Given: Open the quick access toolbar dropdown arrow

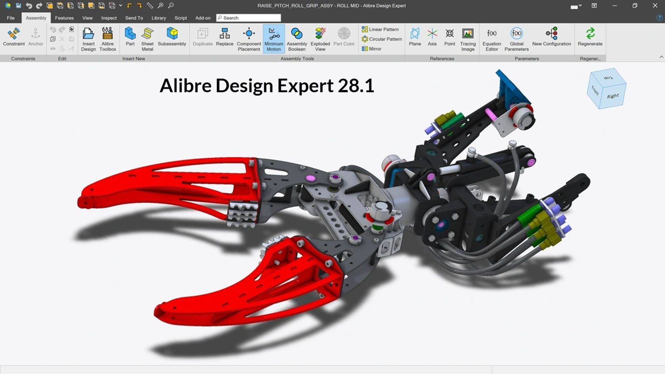Looking at the screenshot, I should pyautogui.click(x=120, y=6).
